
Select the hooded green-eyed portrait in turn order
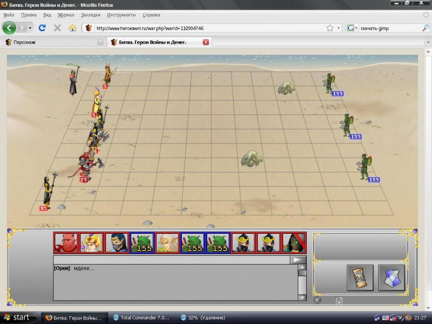point(294,242)
